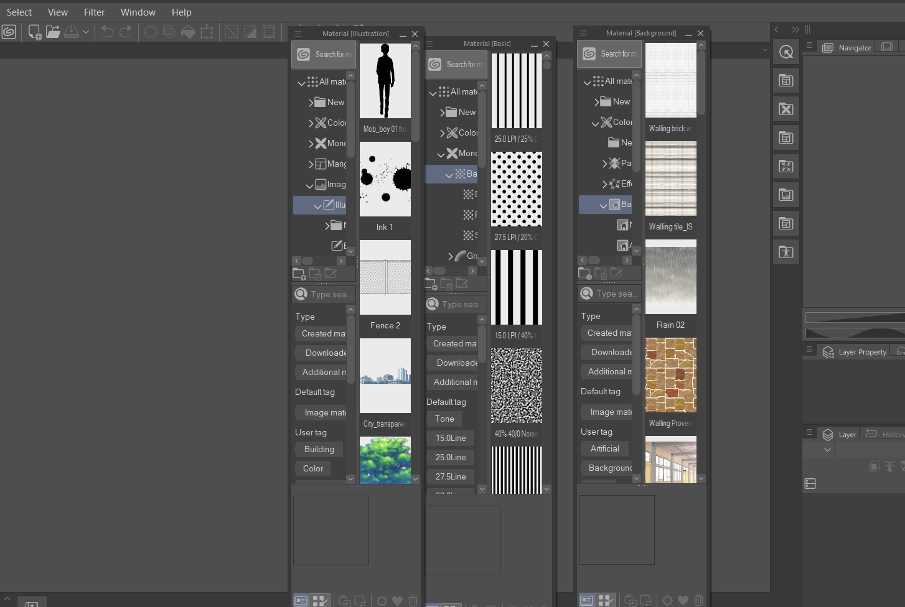Viewport: 905px width, 607px height.
Task: Expand the New folder in Illustration tree
Action: point(311,103)
